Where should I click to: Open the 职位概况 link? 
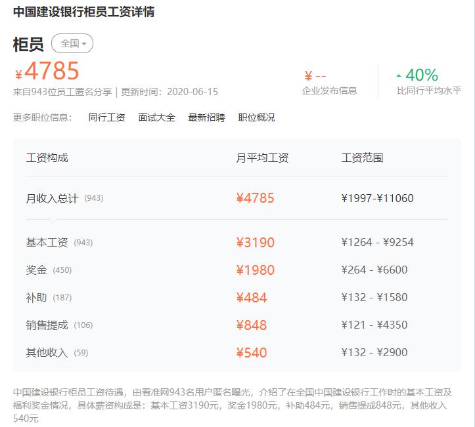[256, 117]
